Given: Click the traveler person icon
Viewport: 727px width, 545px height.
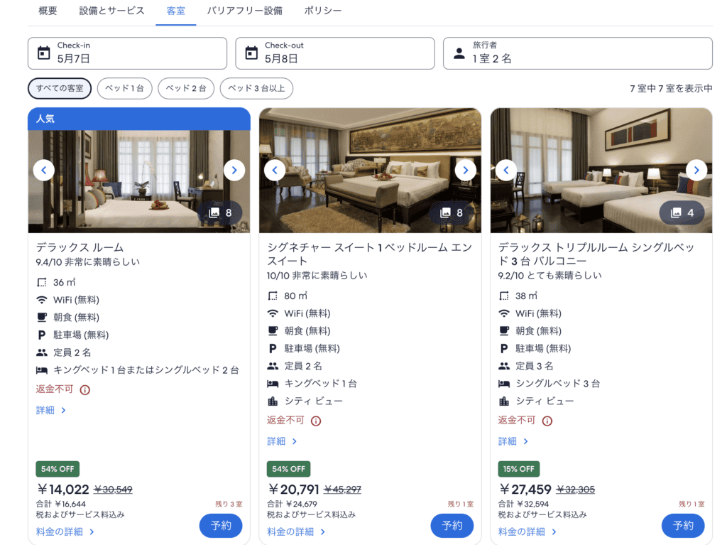Looking at the screenshot, I should [459, 53].
